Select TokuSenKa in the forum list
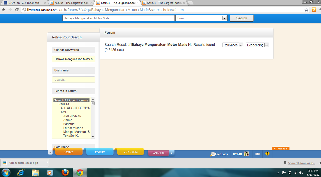The image size is (321, 177). click(x=71, y=136)
